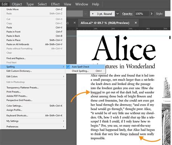
Task: Expand the My Settings submenu
Action: tap(33, 121)
